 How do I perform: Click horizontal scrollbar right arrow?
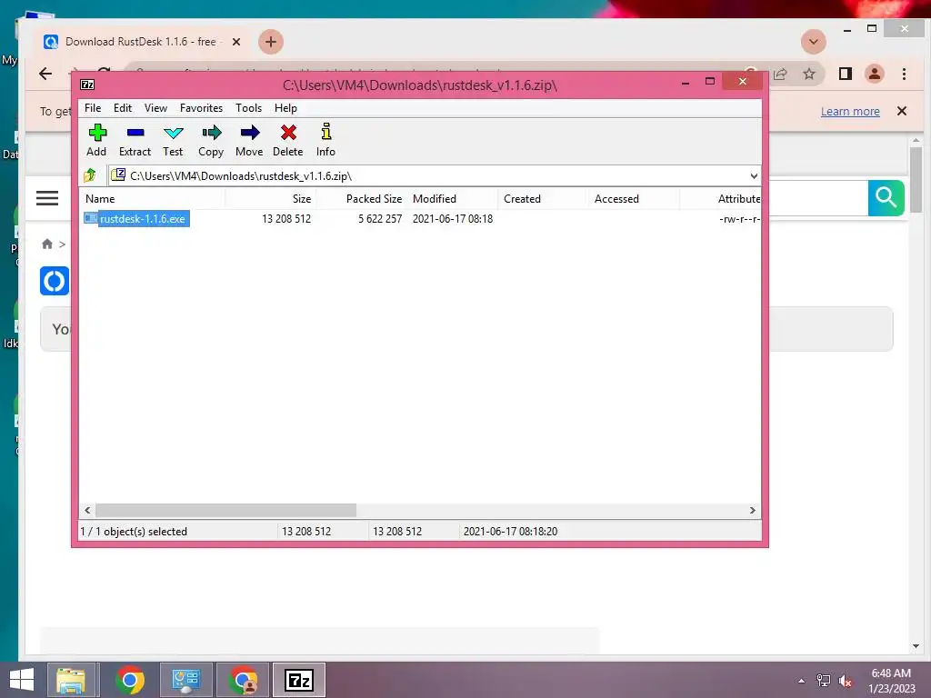pos(752,510)
